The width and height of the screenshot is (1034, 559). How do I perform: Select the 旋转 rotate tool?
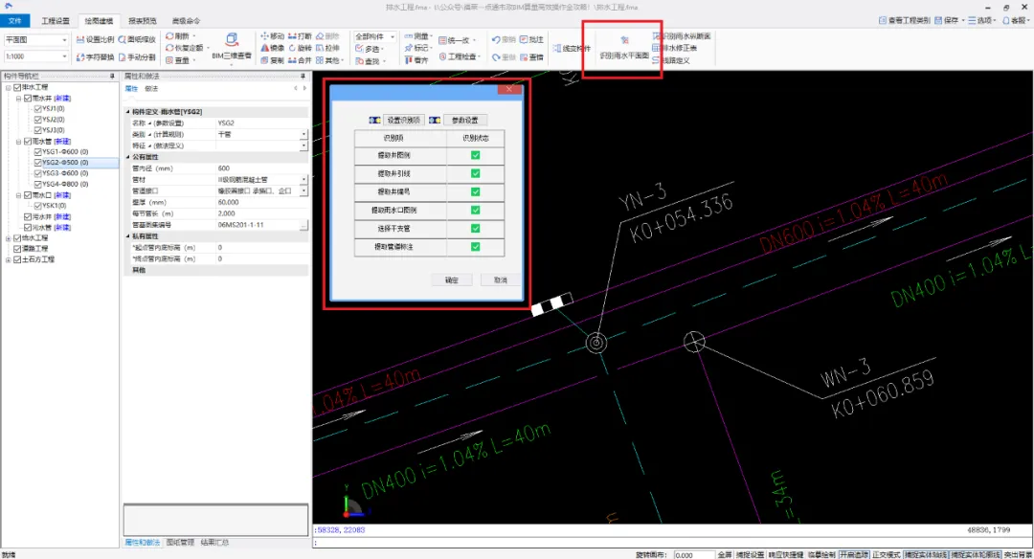pos(300,48)
